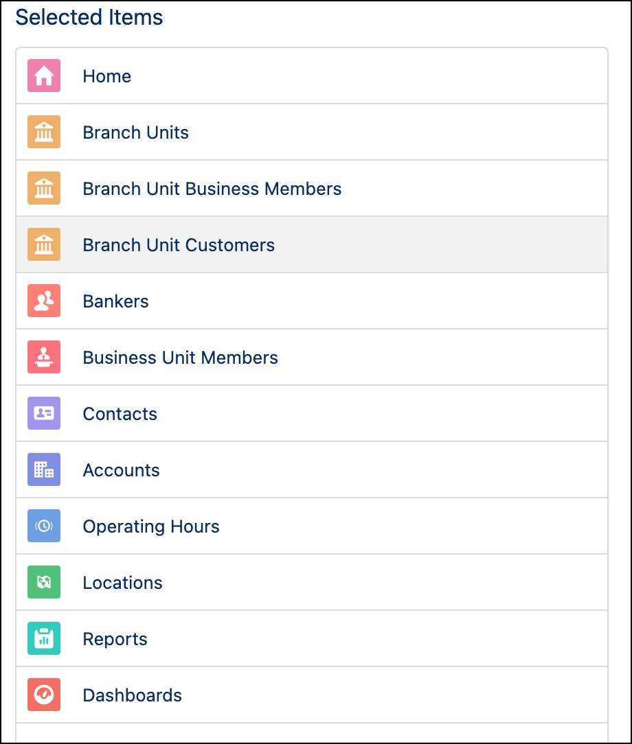Click the Contacts card icon
Image resolution: width=632 pixels, height=744 pixels.
coord(44,413)
